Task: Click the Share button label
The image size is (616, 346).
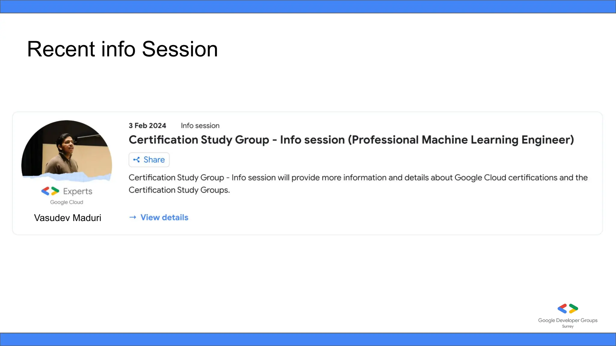Action: click(154, 160)
